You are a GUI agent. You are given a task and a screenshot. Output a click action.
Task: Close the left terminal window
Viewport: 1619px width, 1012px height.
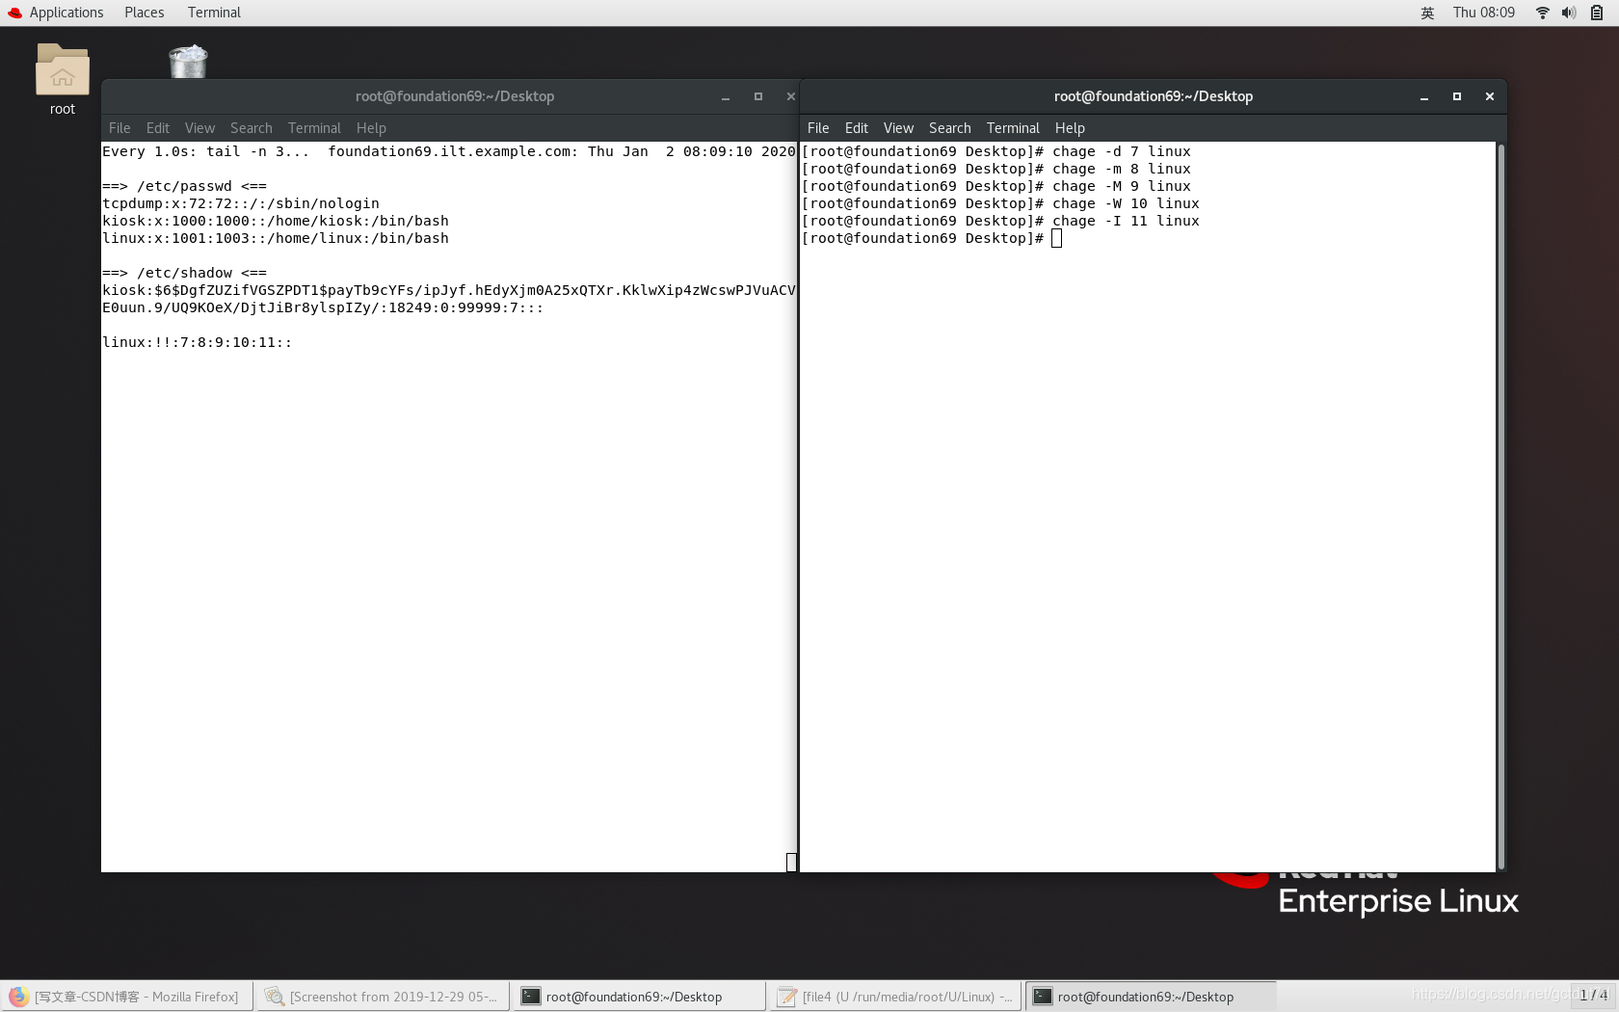tap(790, 96)
